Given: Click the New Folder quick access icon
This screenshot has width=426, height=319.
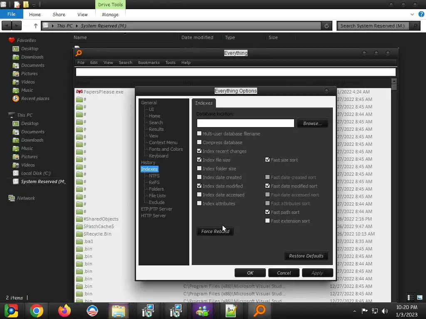Looking at the screenshot, I should click(26, 5).
